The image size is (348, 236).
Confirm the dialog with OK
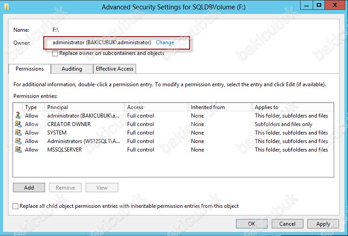pos(252,224)
